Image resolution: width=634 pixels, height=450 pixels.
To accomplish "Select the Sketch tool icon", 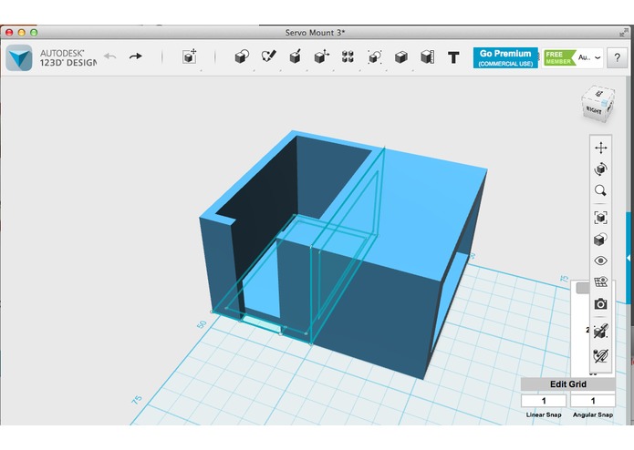I will coord(268,57).
